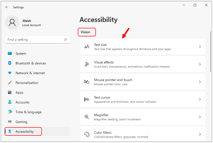Viewport: 213px width, 143px height.
Task: Click the Text size AA icon
Action: point(87,47)
